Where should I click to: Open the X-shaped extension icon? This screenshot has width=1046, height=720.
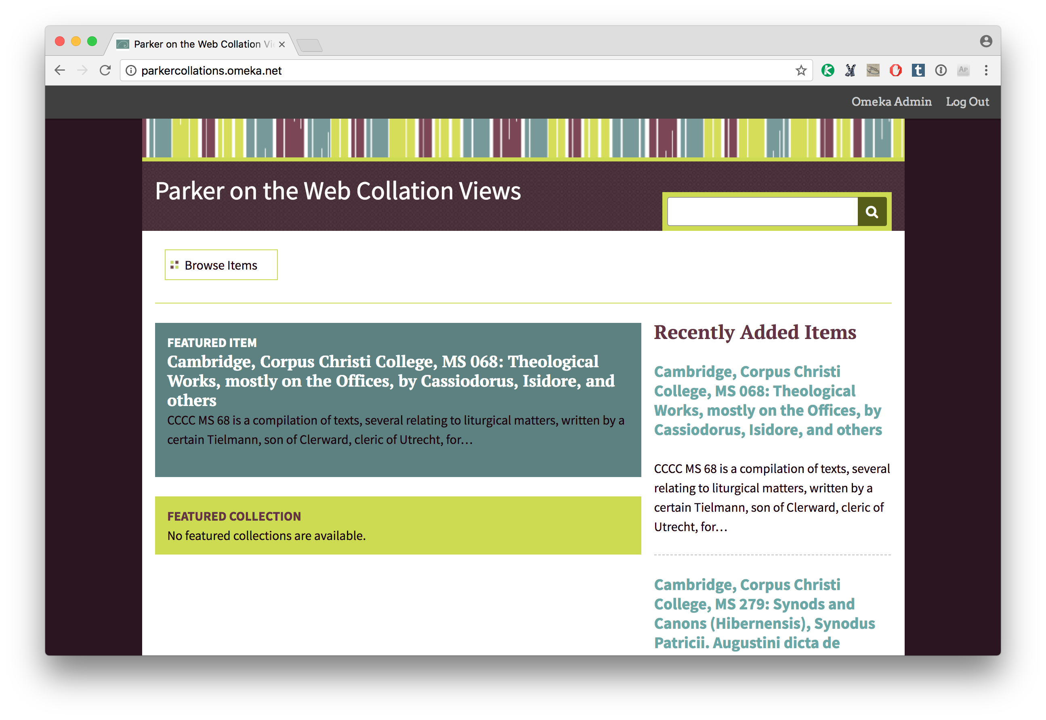[850, 70]
